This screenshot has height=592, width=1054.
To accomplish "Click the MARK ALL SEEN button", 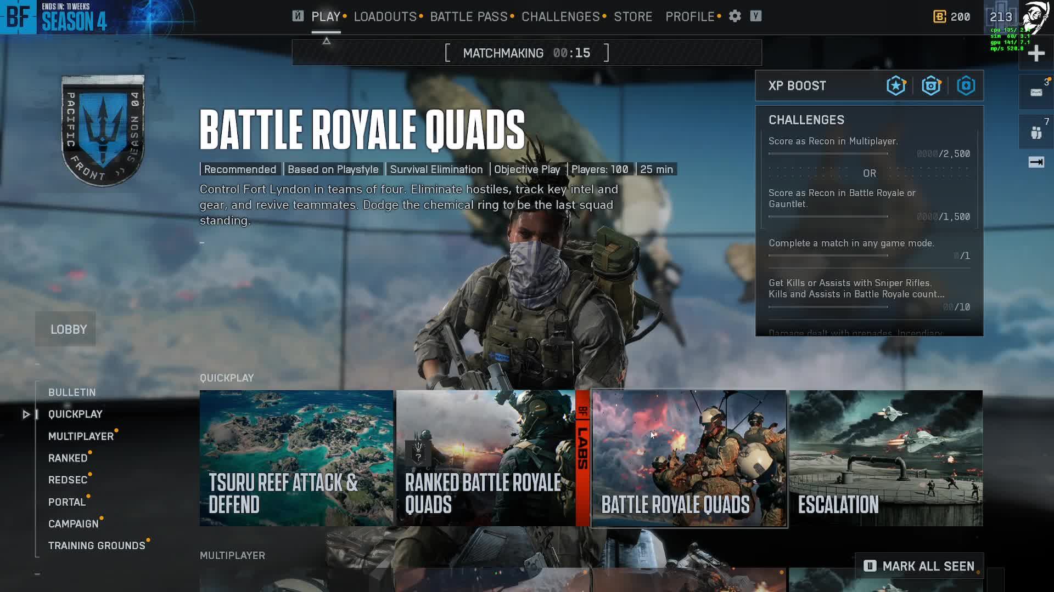I will point(920,566).
